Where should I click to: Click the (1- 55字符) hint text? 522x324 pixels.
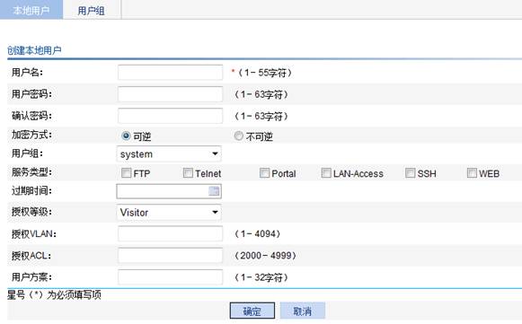click(x=265, y=73)
